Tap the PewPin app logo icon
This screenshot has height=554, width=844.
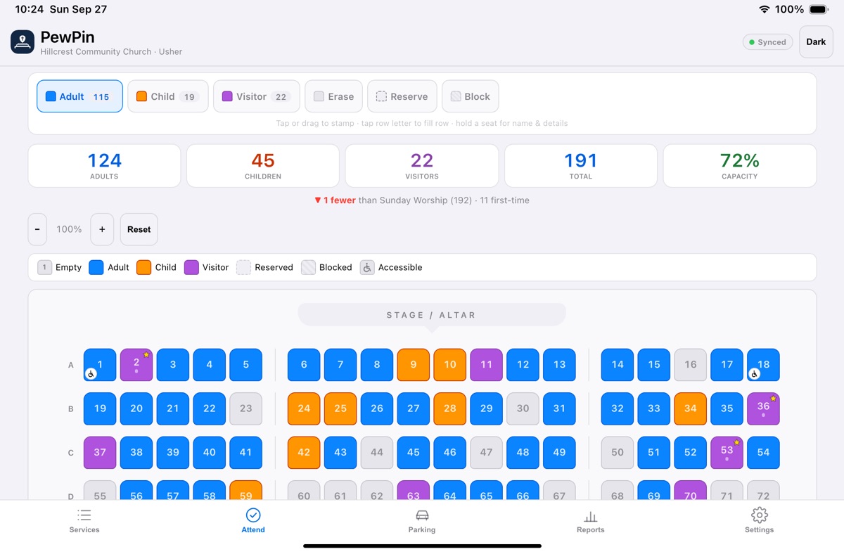click(x=23, y=41)
